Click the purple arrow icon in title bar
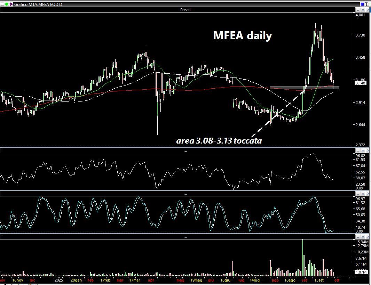This screenshot has width=371, height=285. (11, 4)
